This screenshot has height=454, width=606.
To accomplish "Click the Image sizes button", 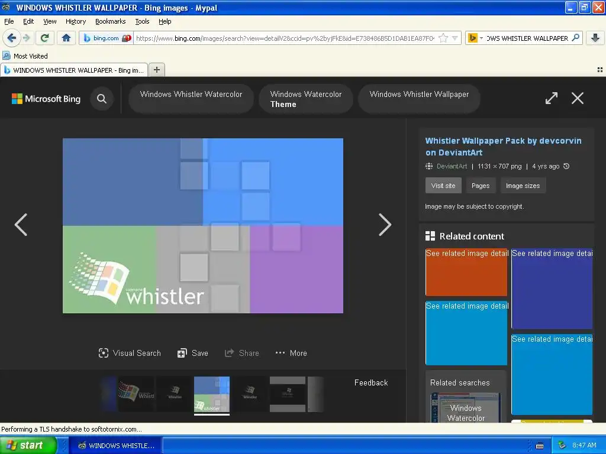I will [x=523, y=186].
